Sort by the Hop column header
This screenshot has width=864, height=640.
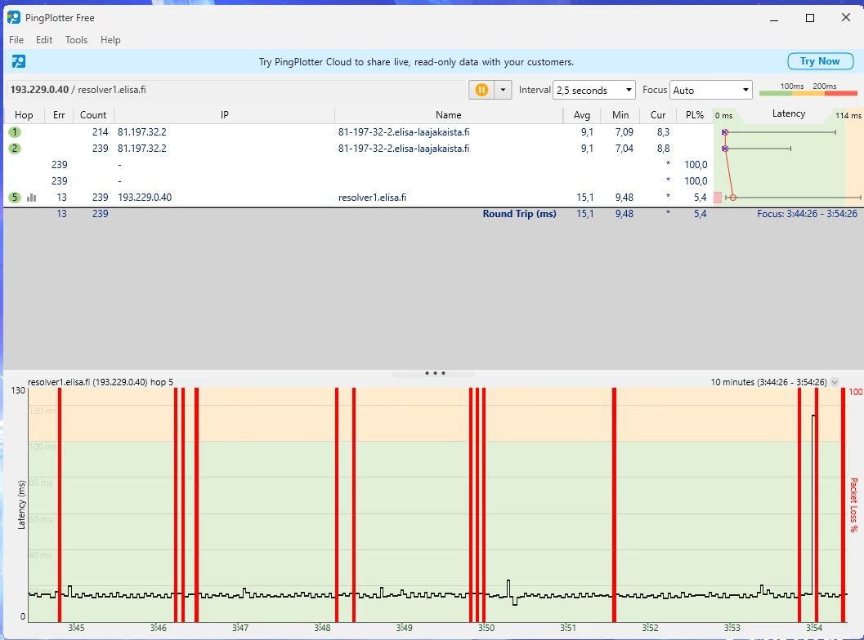(24, 115)
